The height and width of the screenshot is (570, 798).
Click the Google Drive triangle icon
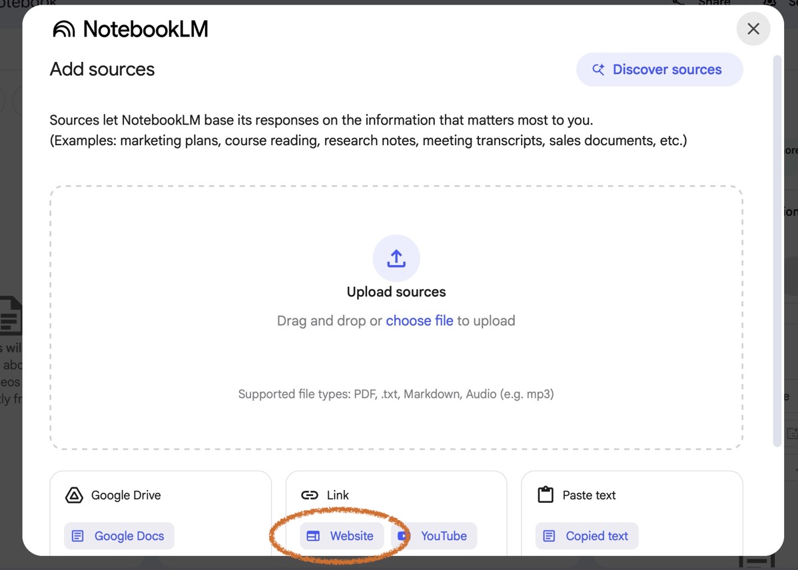click(75, 495)
